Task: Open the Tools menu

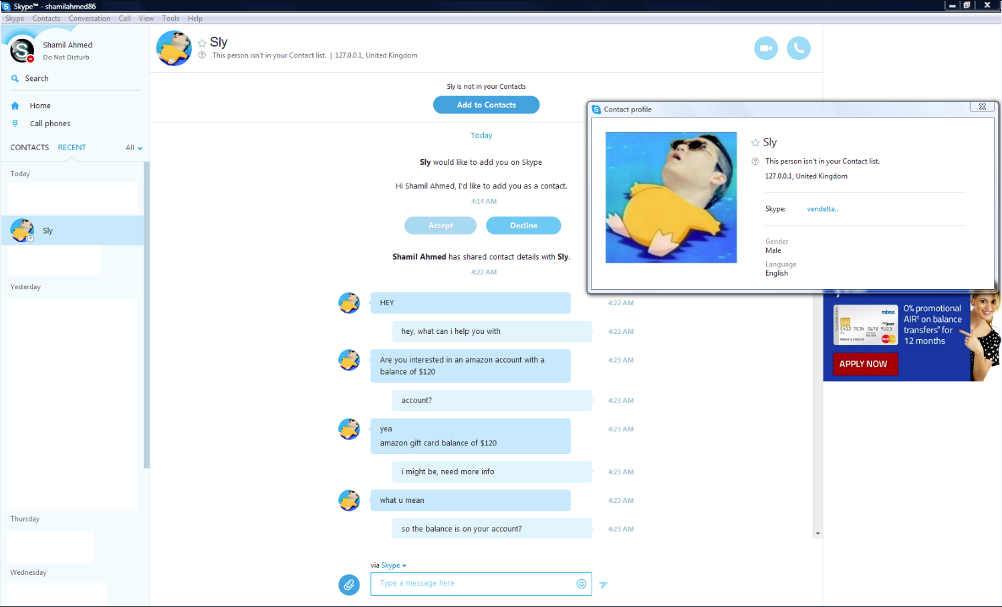Action: 170,19
